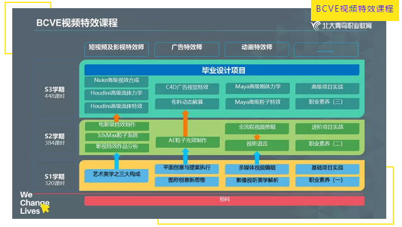Click the Maya高级粒子特效 course box
402x227 pixels.
[x=257, y=103]
